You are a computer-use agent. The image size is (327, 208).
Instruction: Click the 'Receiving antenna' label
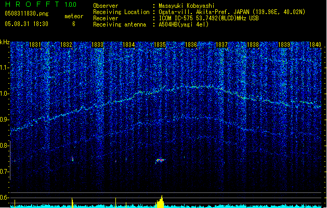(120, 24)
